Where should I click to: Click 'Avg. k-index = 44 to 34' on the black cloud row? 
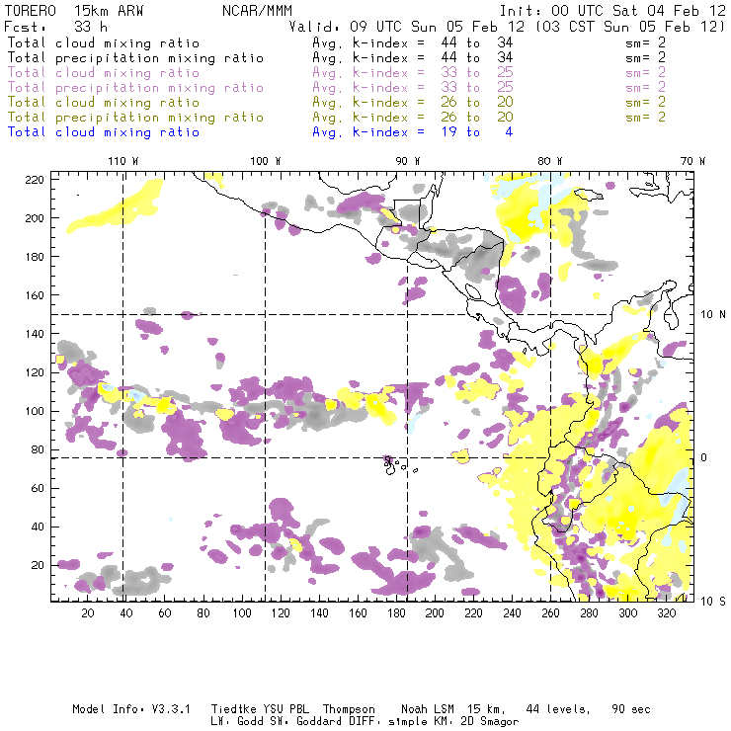coord(413,42)
